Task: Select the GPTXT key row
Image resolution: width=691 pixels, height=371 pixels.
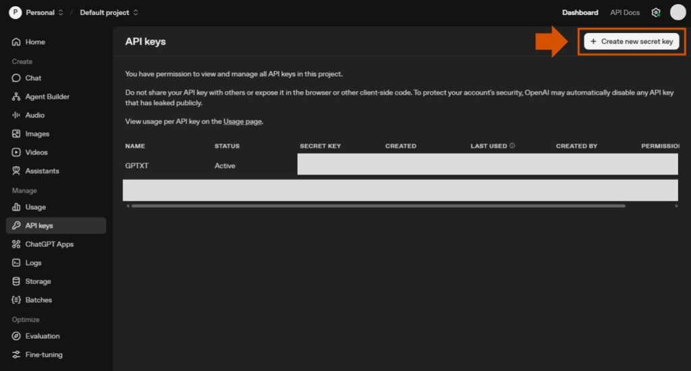Action: click(x=137, y=166)
